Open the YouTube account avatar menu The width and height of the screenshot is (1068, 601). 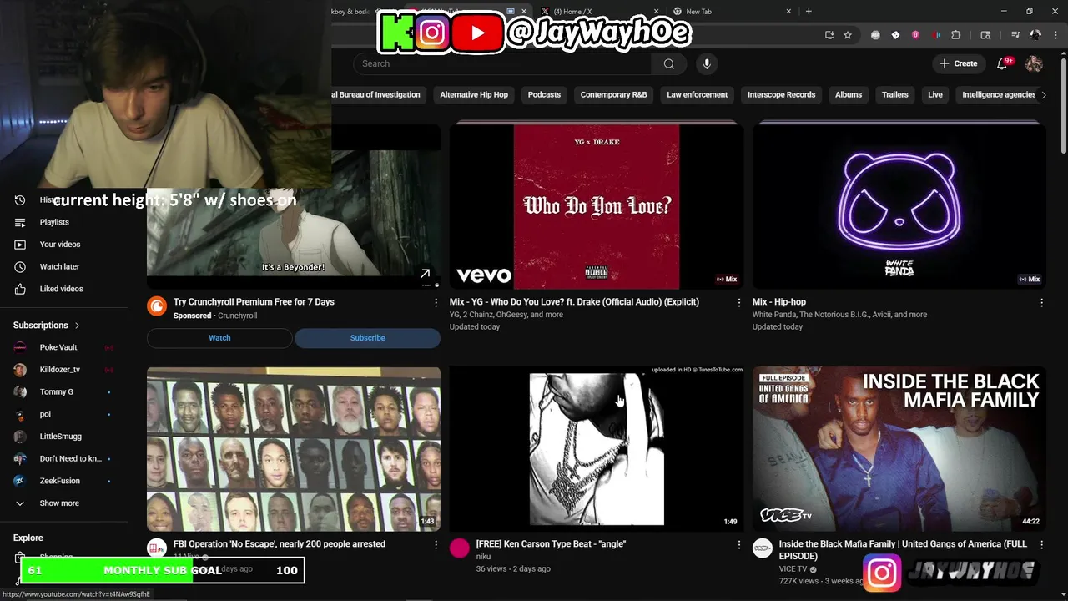click(1034, 63)
